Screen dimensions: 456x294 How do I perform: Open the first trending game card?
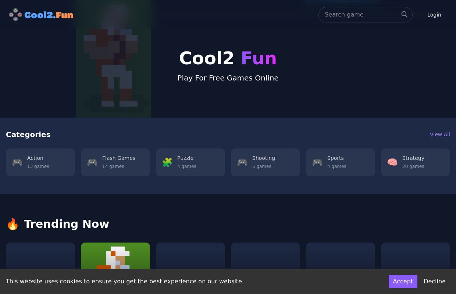pyautogui.click(x=40, y=256)
